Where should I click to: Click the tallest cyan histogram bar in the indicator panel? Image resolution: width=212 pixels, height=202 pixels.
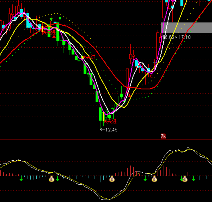pyautogui.click(x=100, y=179)
